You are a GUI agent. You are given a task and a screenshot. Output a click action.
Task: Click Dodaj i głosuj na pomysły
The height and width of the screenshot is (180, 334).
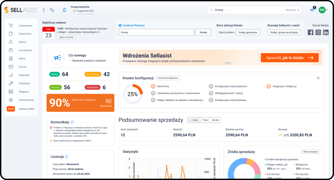(x=284, y=32)
